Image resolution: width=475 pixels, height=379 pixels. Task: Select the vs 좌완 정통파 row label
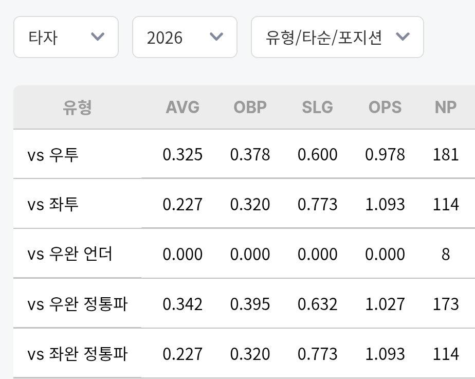78,354
